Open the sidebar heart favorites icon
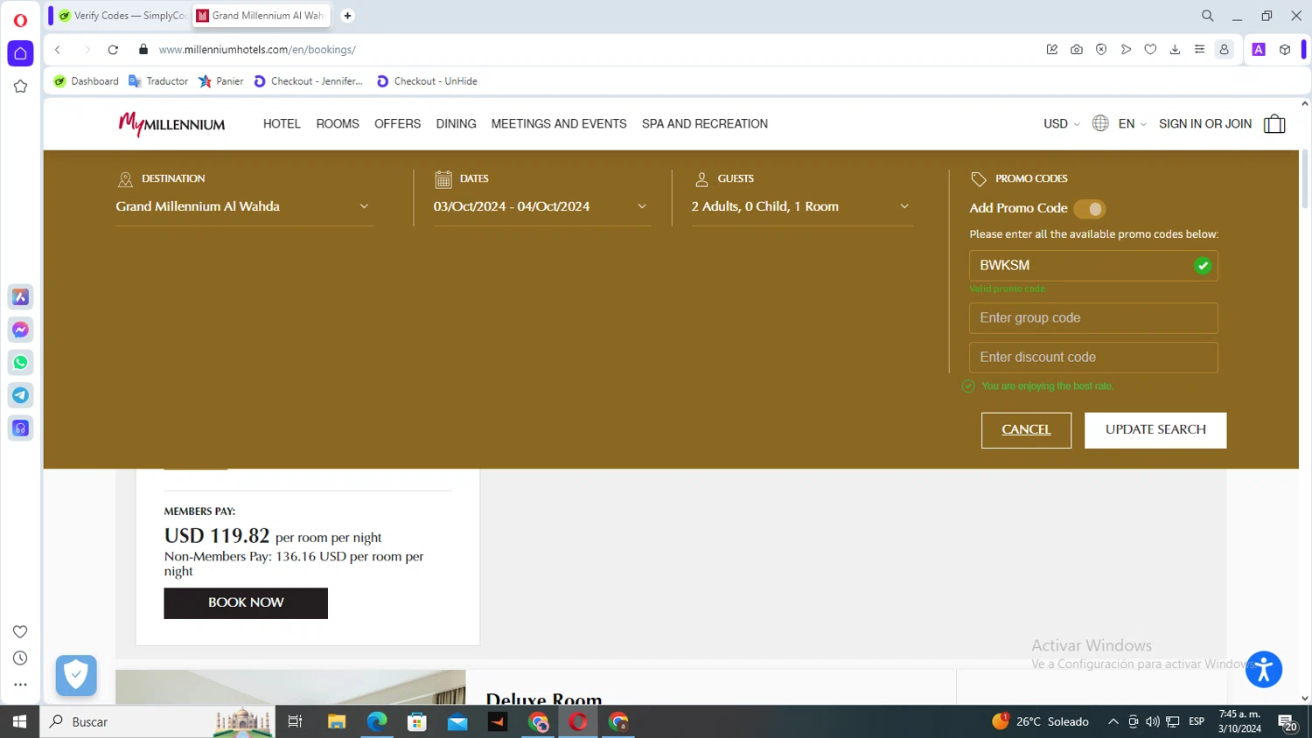The width and height of the screenshot is (1312, 738). pos(20,631)
